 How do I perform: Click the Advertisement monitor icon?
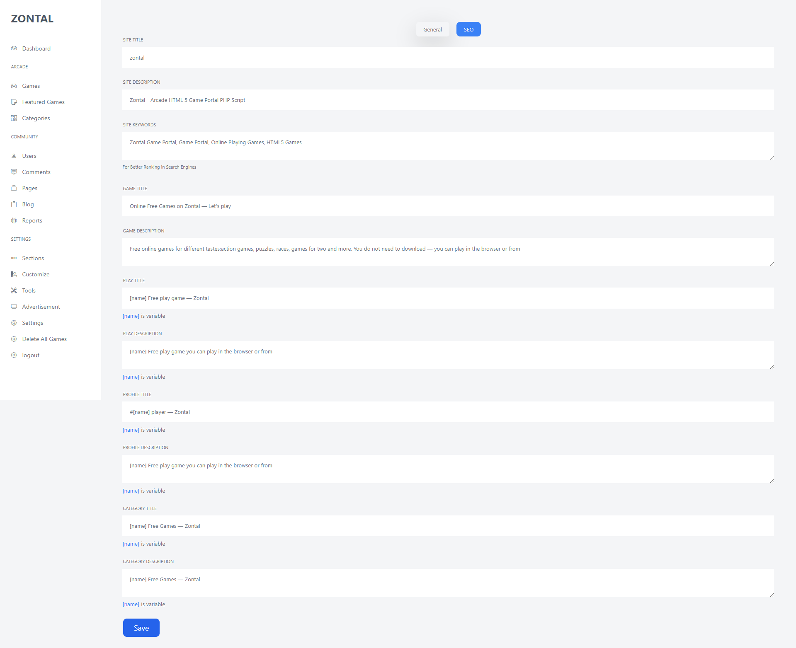pos(14,307)
